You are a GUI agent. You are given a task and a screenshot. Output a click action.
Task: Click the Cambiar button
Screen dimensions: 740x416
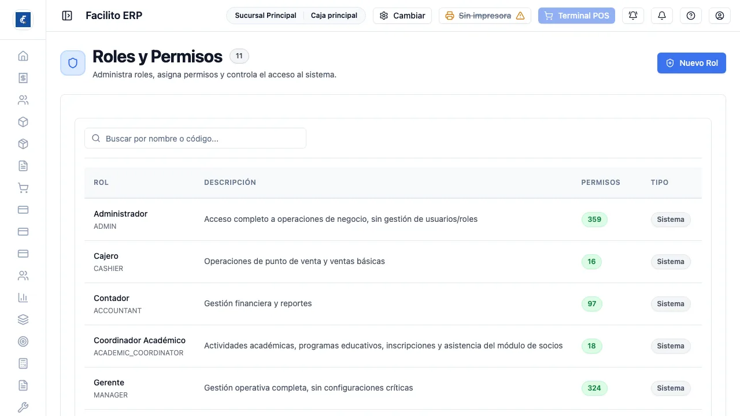(402, 16)
